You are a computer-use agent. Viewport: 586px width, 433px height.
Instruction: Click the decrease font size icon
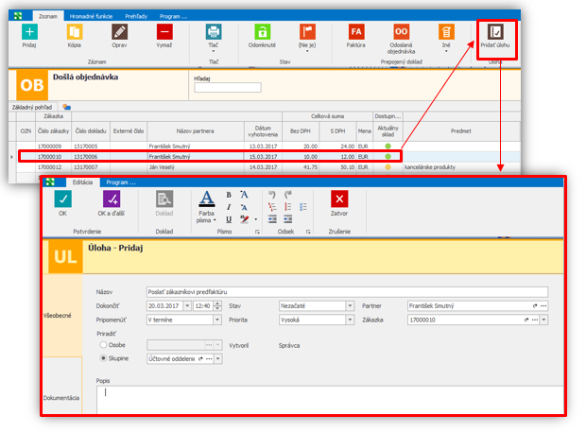[244, 207]
